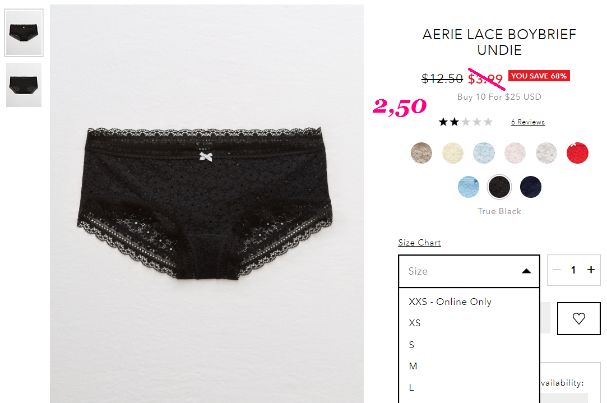This screenshot has height=403, width=607.
Task: Click the star rating display
Action: 465,122
